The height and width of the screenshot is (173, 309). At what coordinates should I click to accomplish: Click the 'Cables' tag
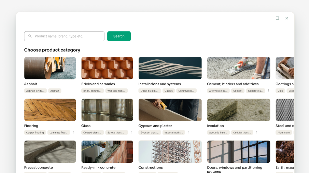click(168, 91)
